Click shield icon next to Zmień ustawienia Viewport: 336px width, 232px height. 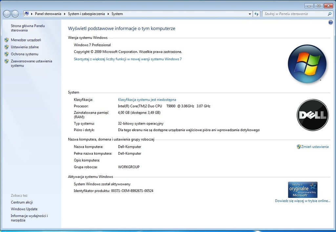299,147
